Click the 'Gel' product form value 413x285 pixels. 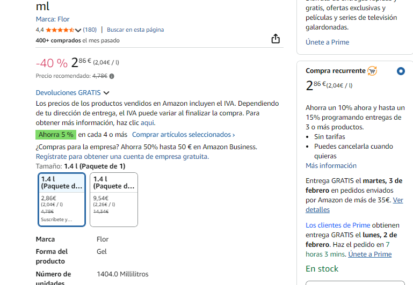(102, 252)
